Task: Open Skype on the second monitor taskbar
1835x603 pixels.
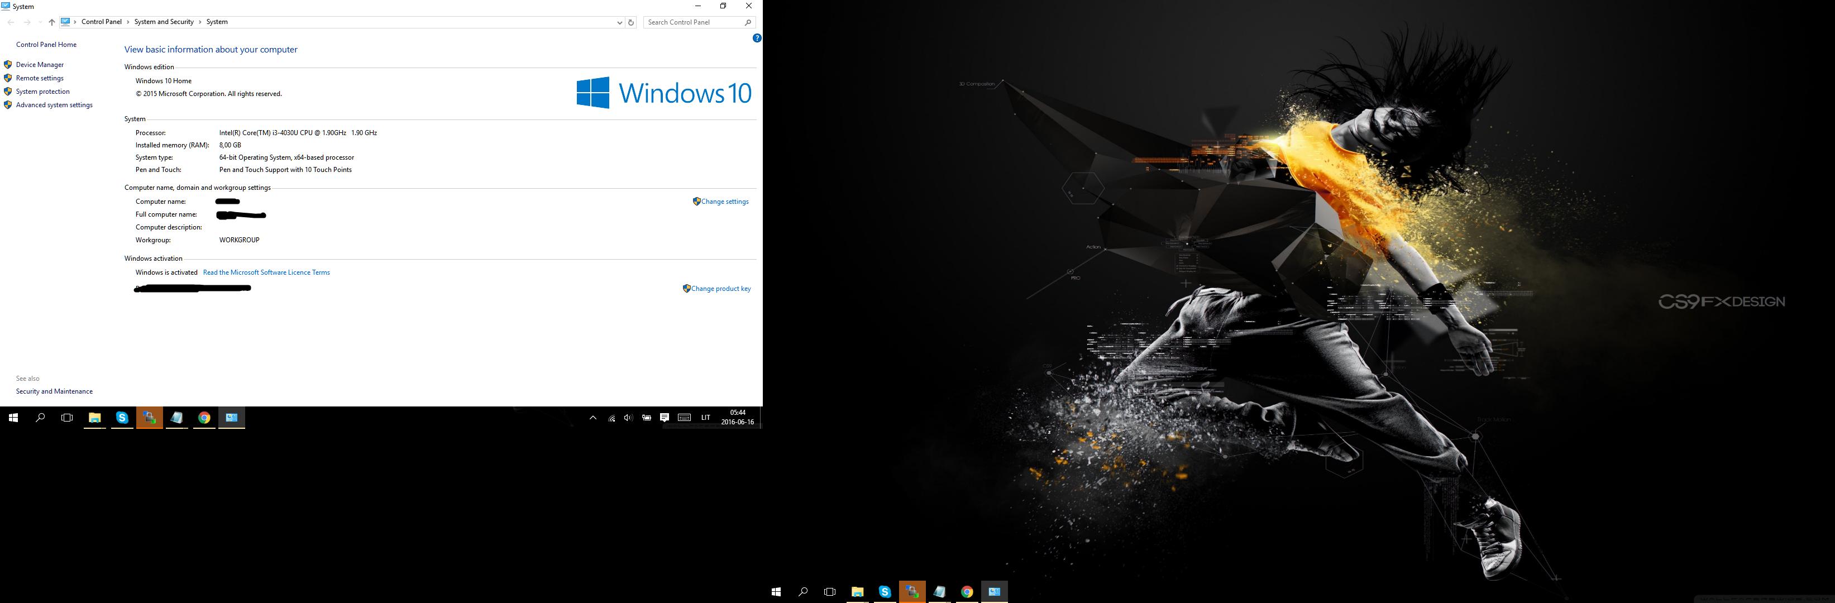Action: [885, 592]
